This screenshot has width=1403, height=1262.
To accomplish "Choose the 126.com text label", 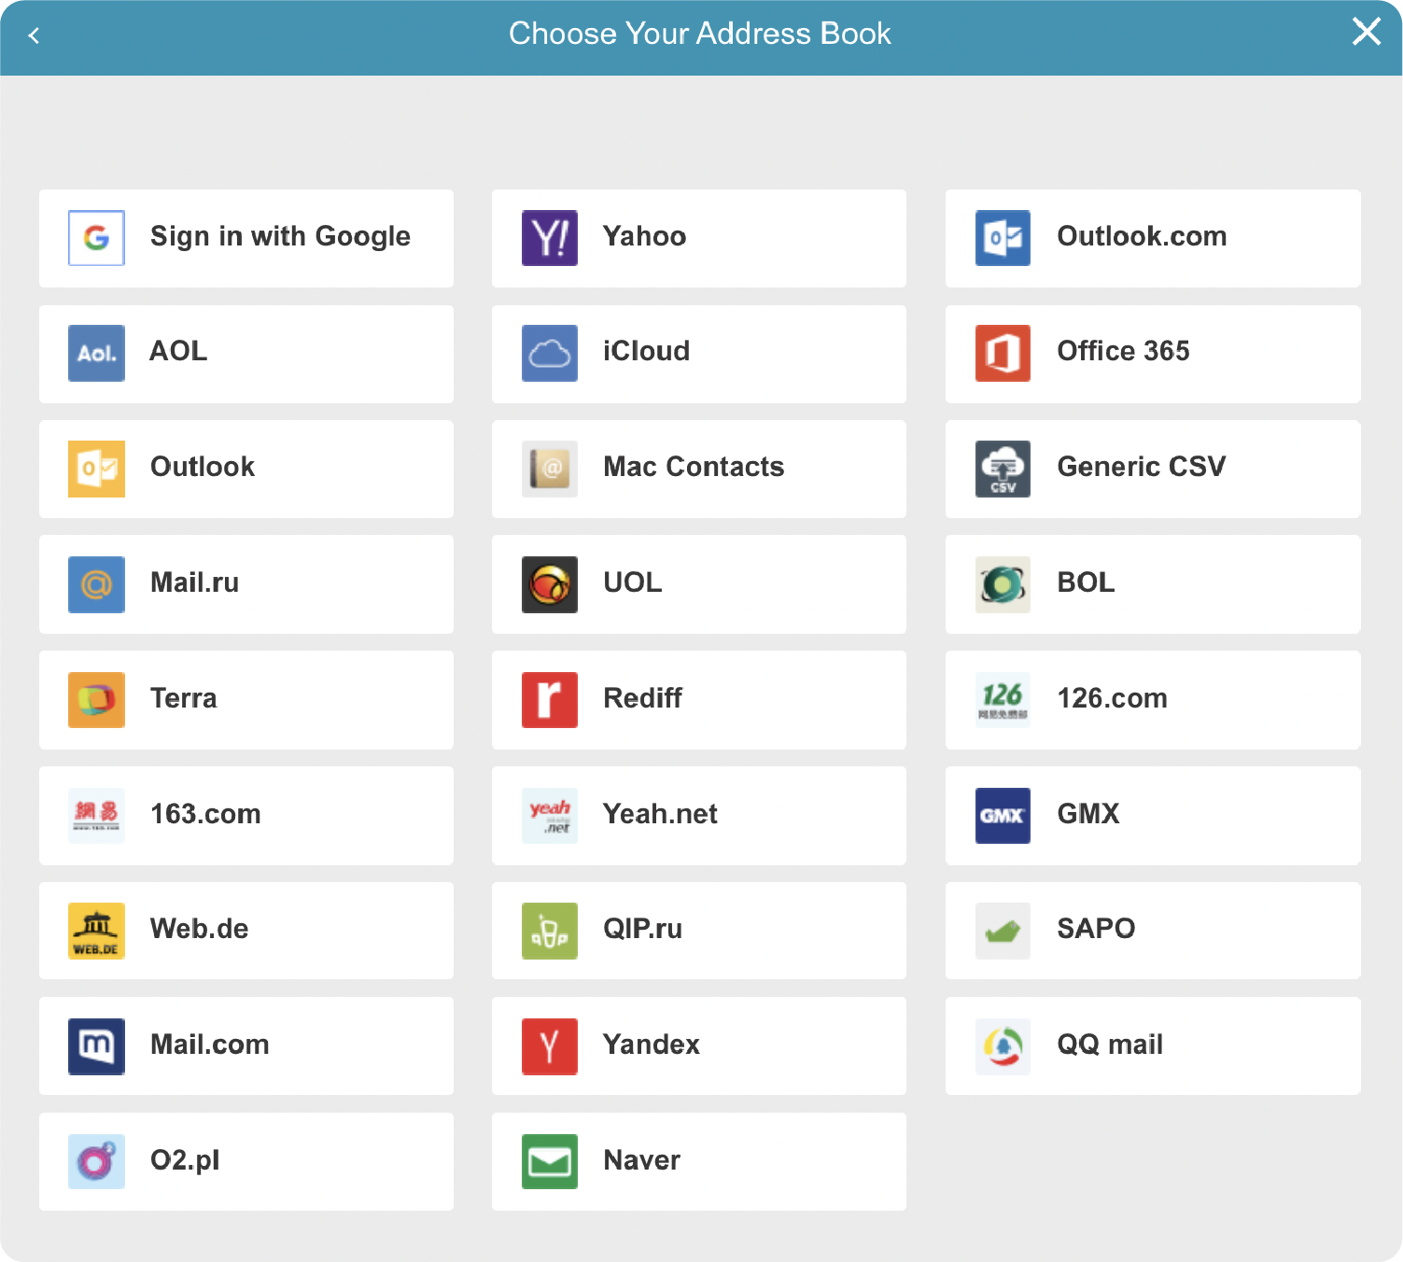I will point(1112,698).
